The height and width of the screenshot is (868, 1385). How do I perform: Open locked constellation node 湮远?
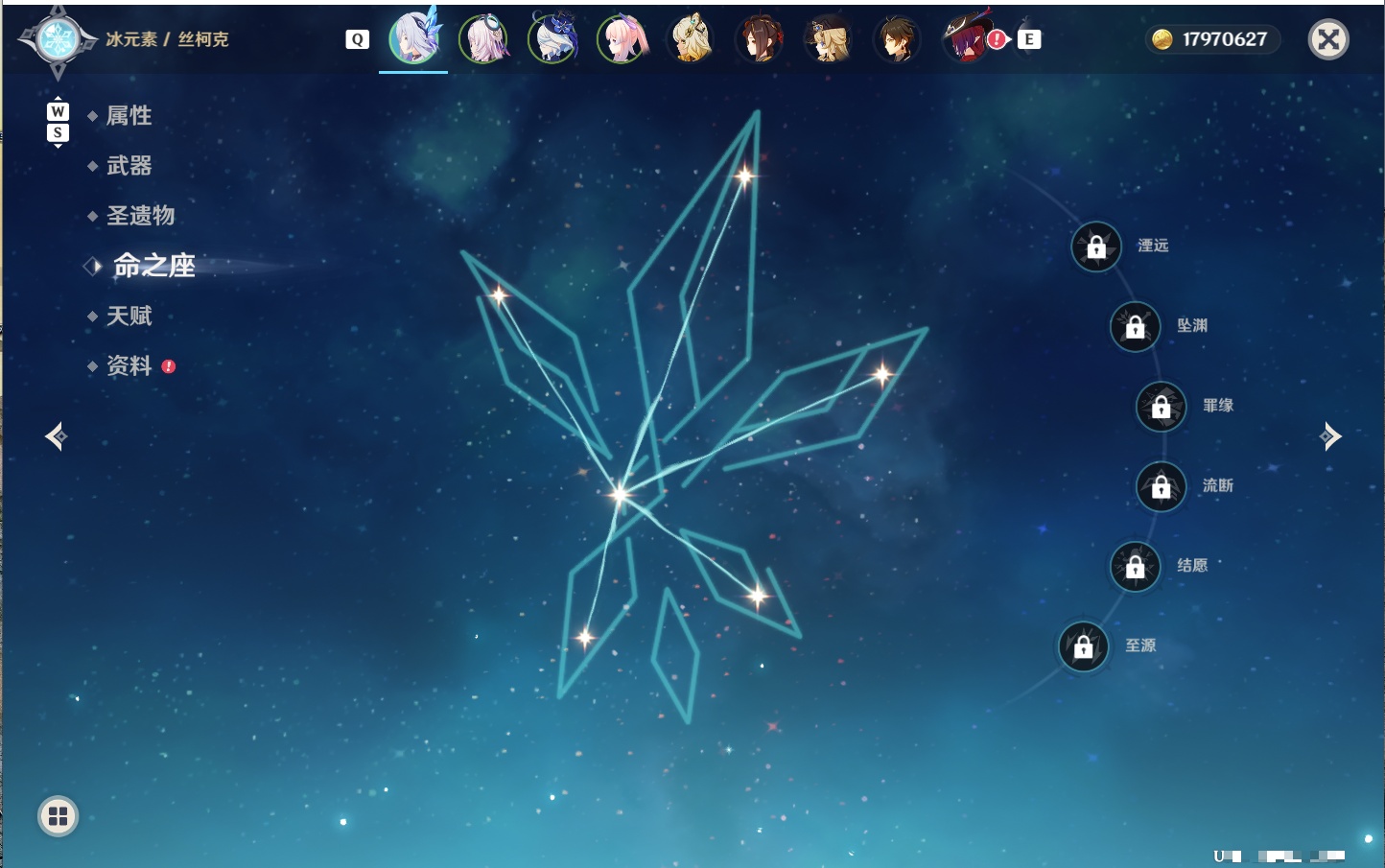[1096, 247]
